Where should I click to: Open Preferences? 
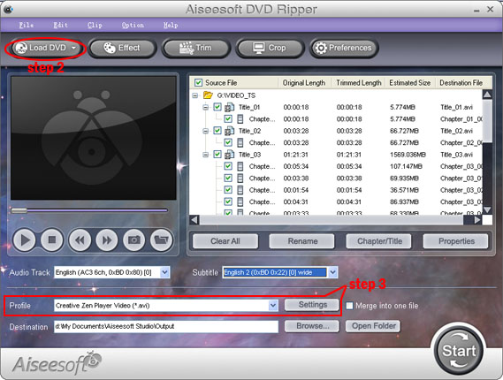[344, 48]
